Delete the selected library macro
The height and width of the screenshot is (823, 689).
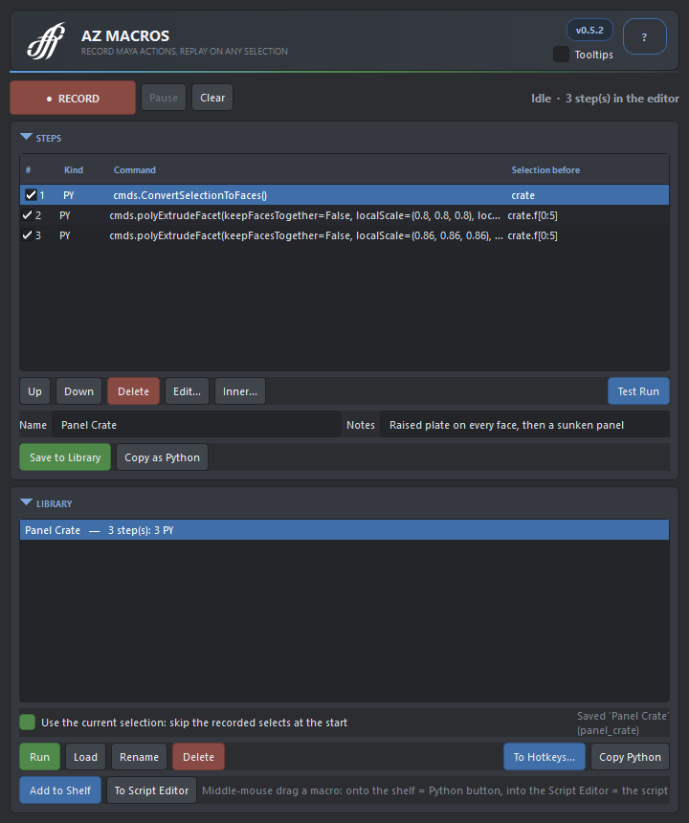click(x=198, y=757)
